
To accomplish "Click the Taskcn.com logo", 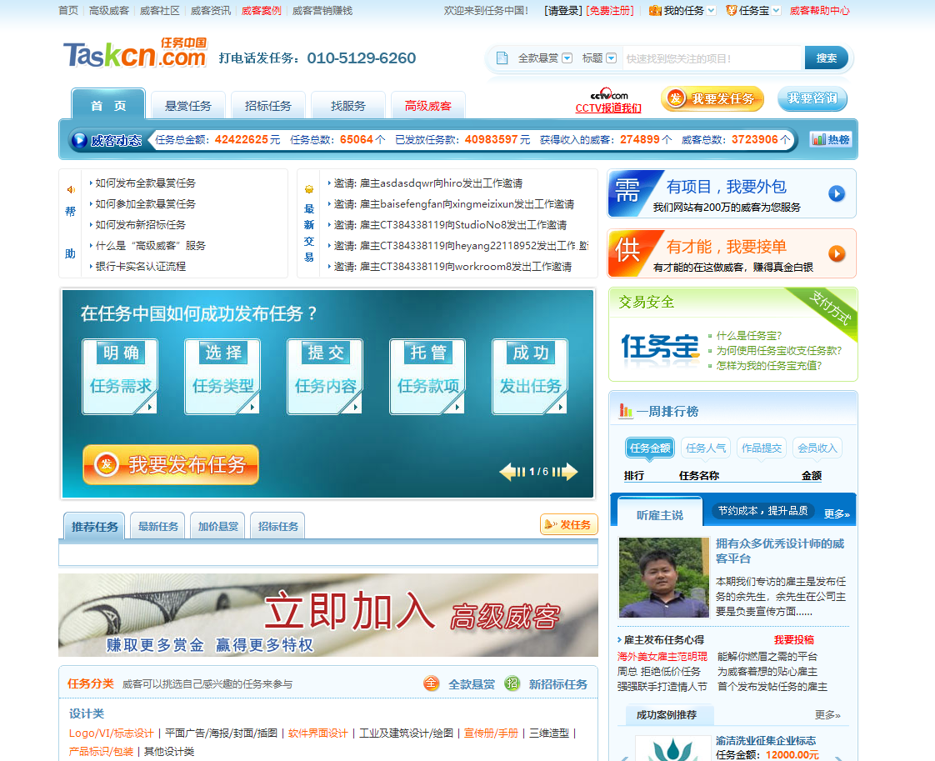I will [135, 53].
